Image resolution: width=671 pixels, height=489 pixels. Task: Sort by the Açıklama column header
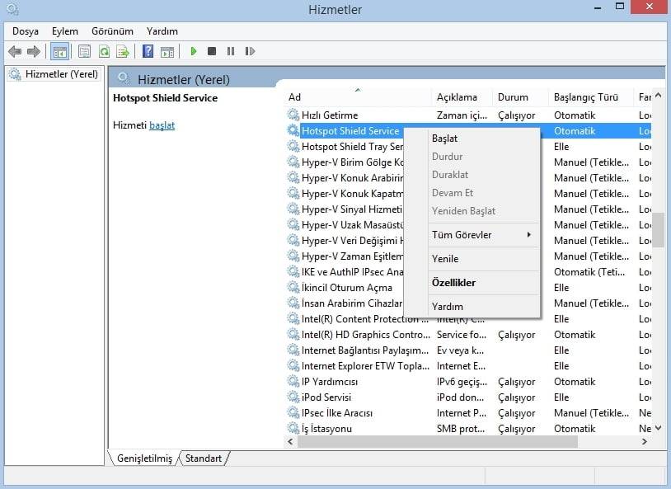coord(462,97)
